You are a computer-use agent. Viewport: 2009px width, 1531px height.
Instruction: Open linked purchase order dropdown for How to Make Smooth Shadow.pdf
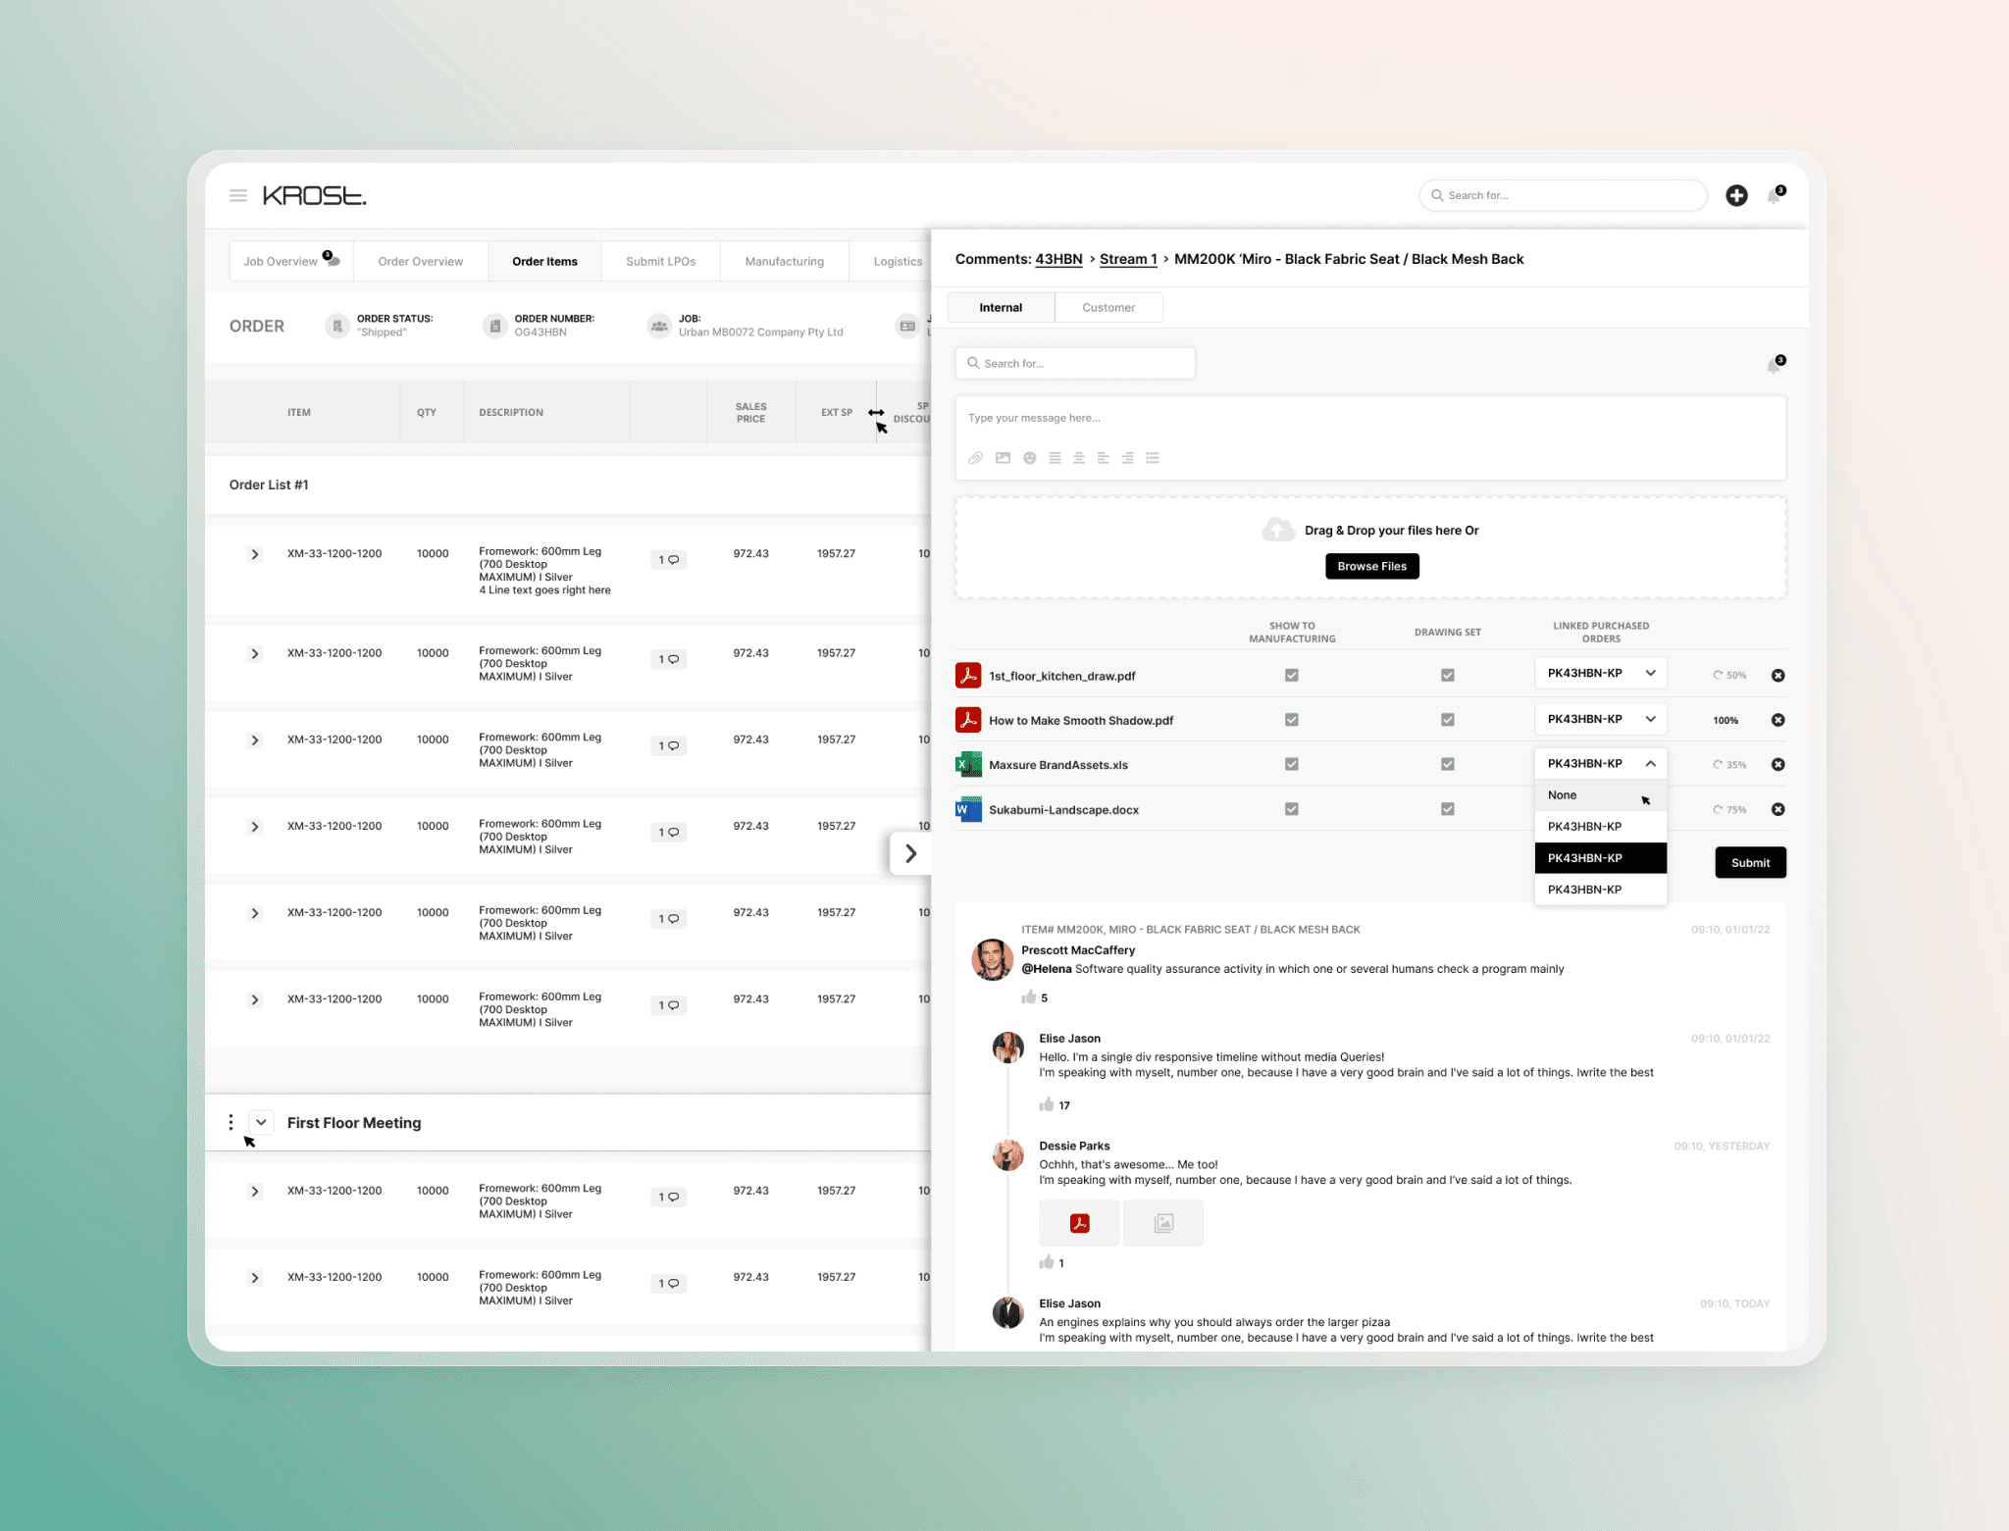[x=1600, y=719]
